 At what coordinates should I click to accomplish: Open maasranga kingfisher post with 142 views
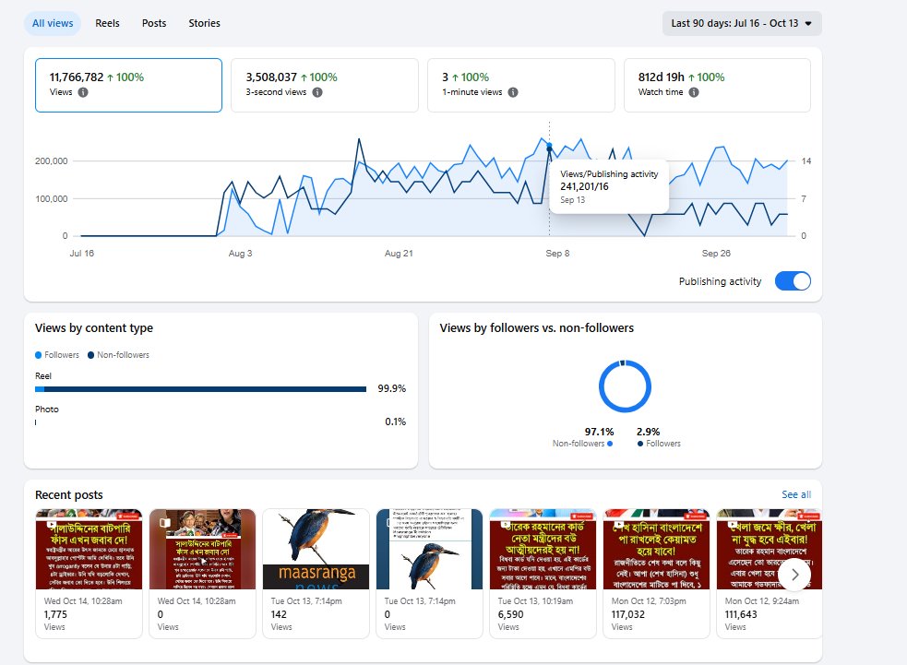pos(316,550)
